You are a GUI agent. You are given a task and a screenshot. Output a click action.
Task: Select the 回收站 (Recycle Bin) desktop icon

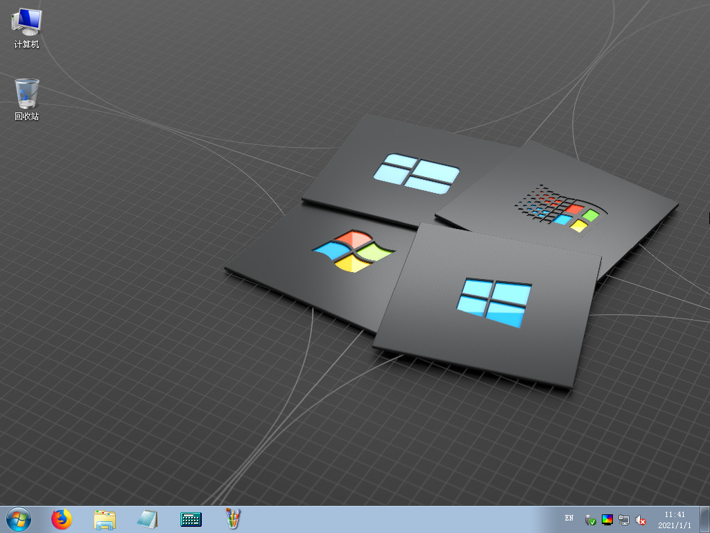click(x=26, y=93)
